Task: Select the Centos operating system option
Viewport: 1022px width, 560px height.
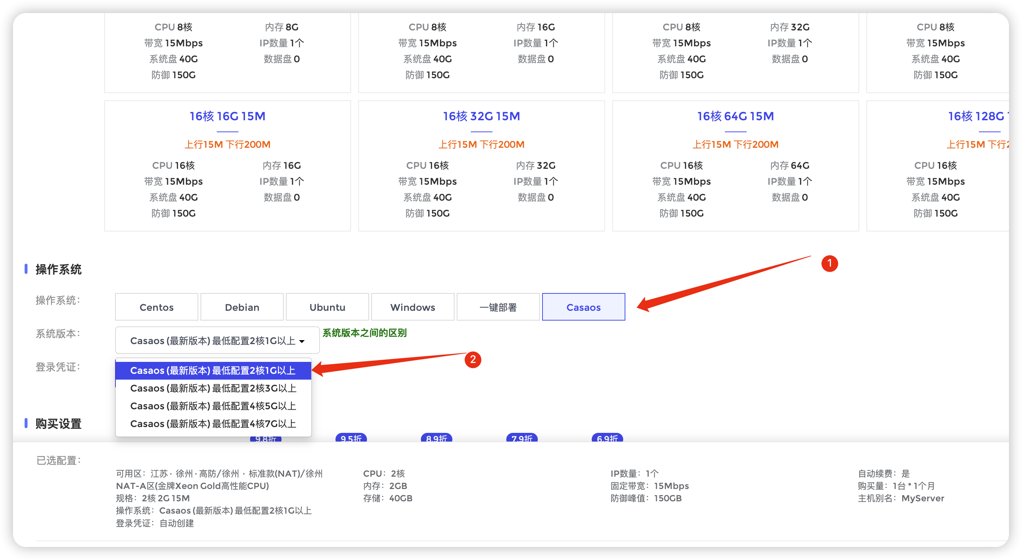Action: click(156, 307)
